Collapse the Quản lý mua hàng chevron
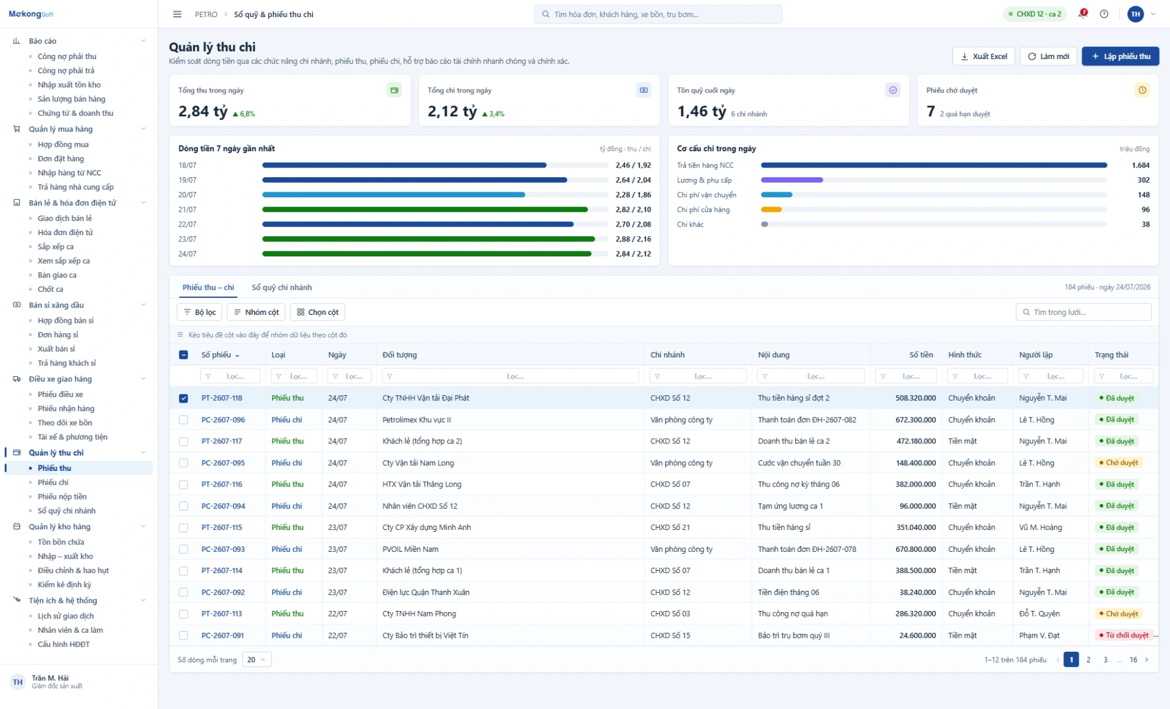Image resolution: width=1170 pixels, height=709 pixels. 143,129
